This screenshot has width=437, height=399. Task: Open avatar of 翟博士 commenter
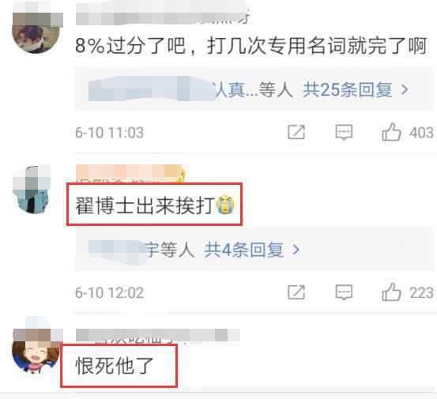point(35,190)
